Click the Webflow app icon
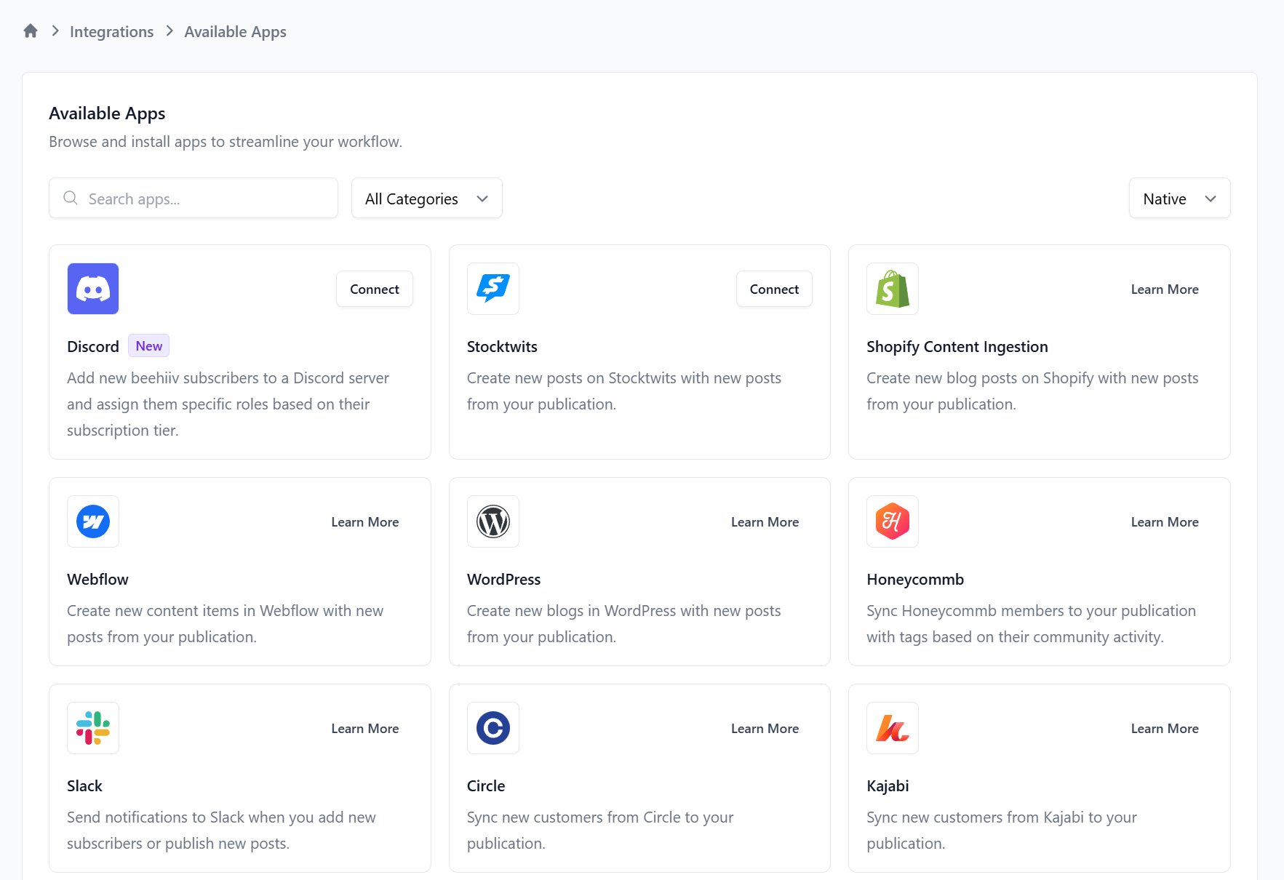This screenshot has height=880, width=1284. coord(92,521)
